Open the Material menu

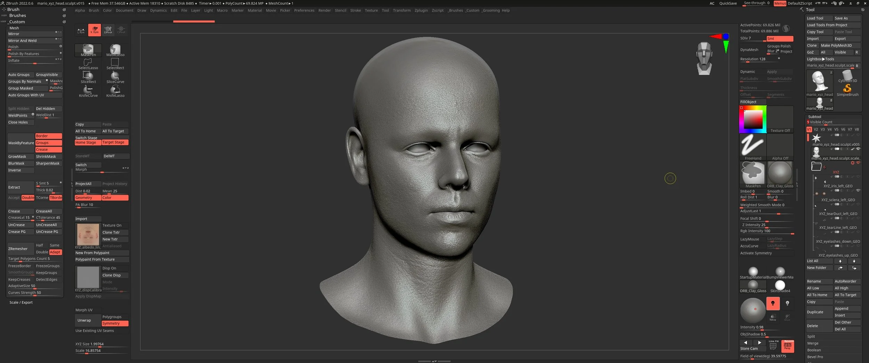254,10
